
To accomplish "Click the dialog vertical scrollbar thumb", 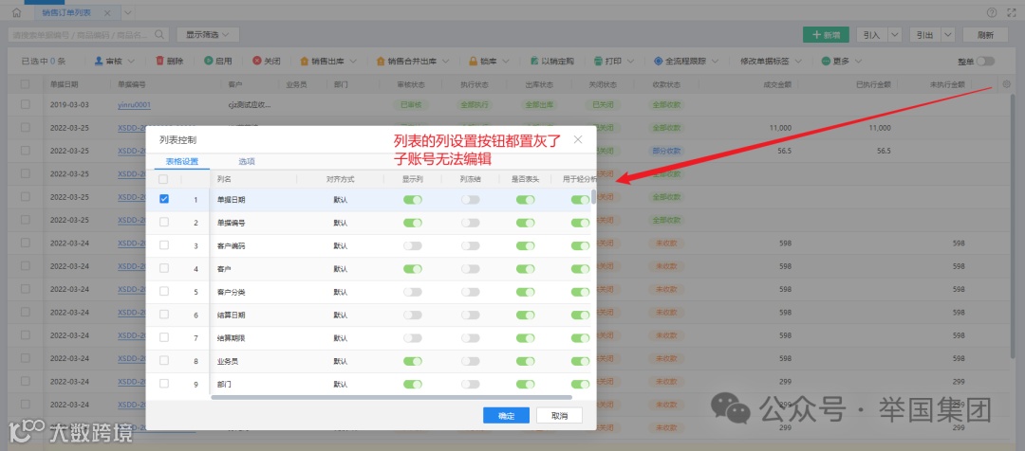I will (x=593, y=196).
